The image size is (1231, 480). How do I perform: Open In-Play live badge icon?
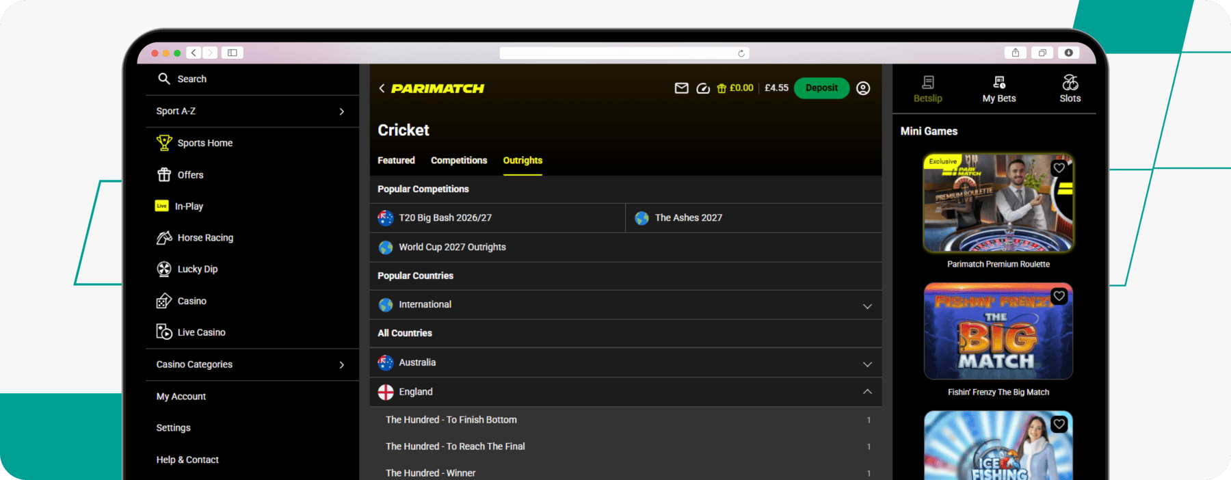[162, 206]
